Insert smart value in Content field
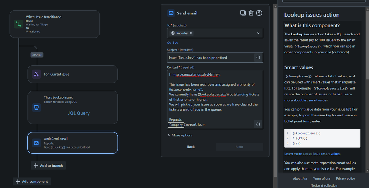The height and width of the screenshot is (188, 369). click(x=258, y=124)
